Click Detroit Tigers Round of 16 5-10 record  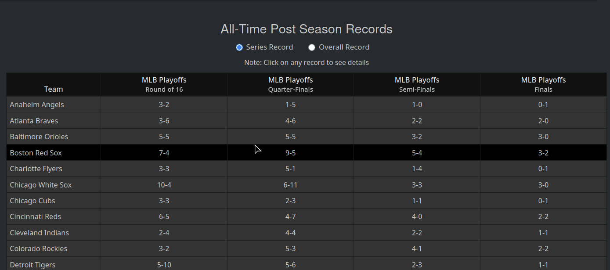pyautogui.click(x=164, y=264)
